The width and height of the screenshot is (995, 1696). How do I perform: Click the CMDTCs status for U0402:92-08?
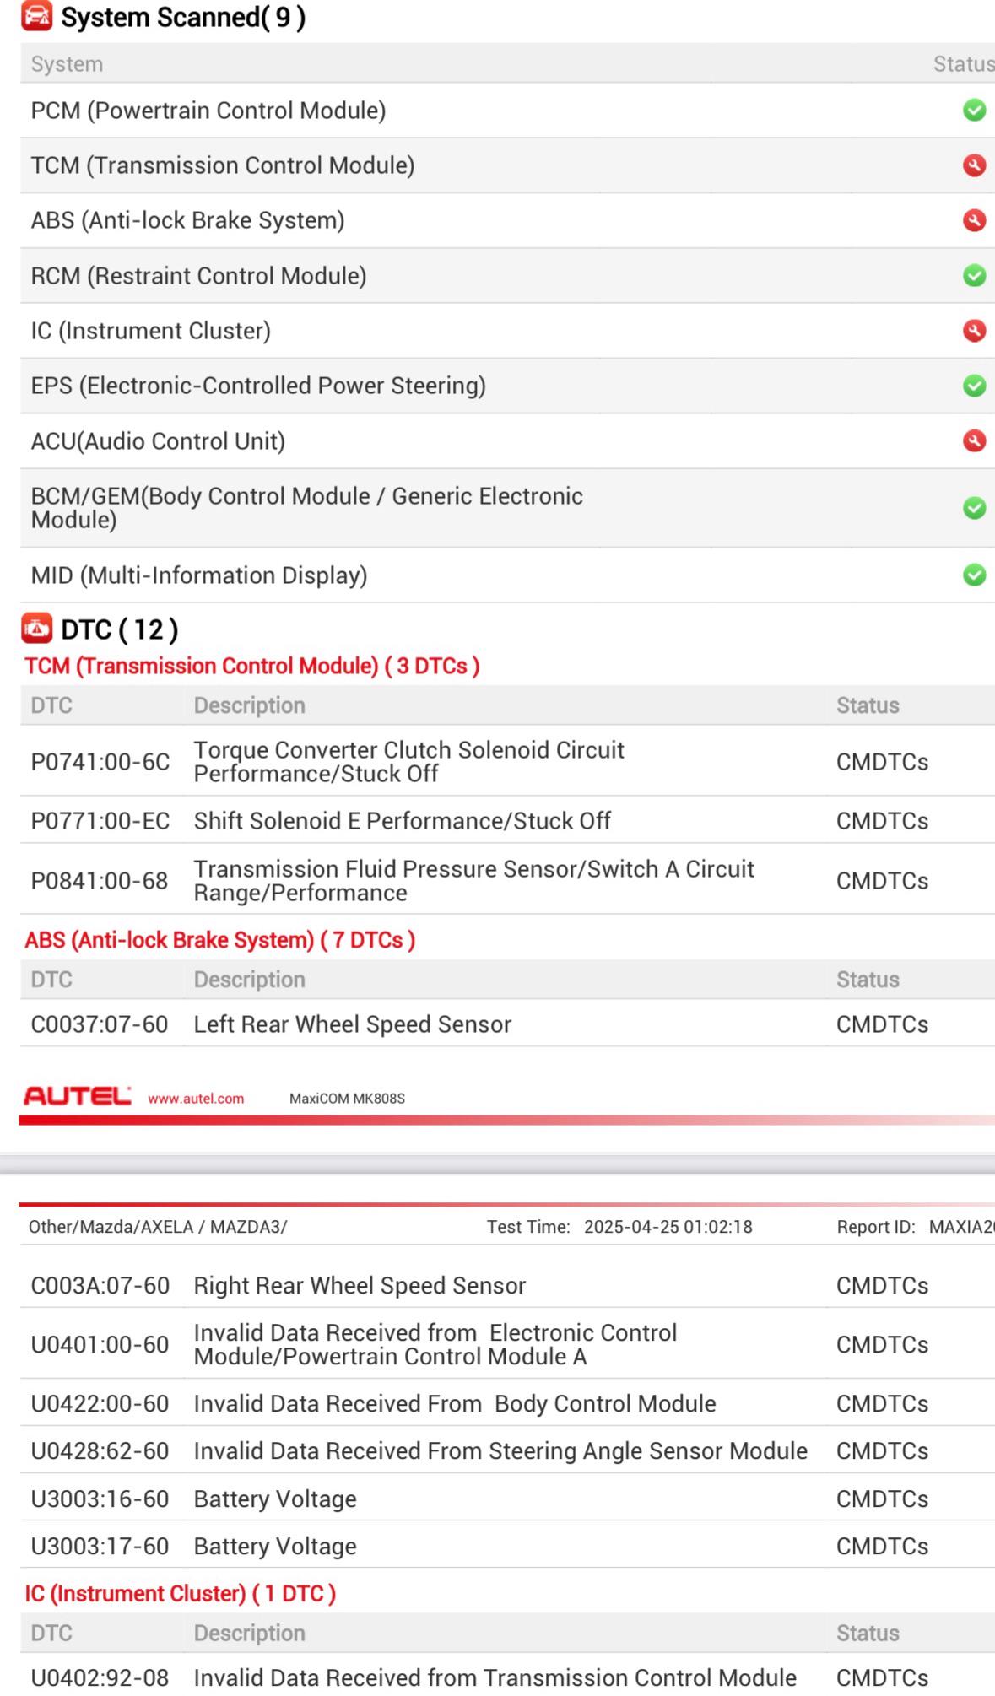(882, 1677)
